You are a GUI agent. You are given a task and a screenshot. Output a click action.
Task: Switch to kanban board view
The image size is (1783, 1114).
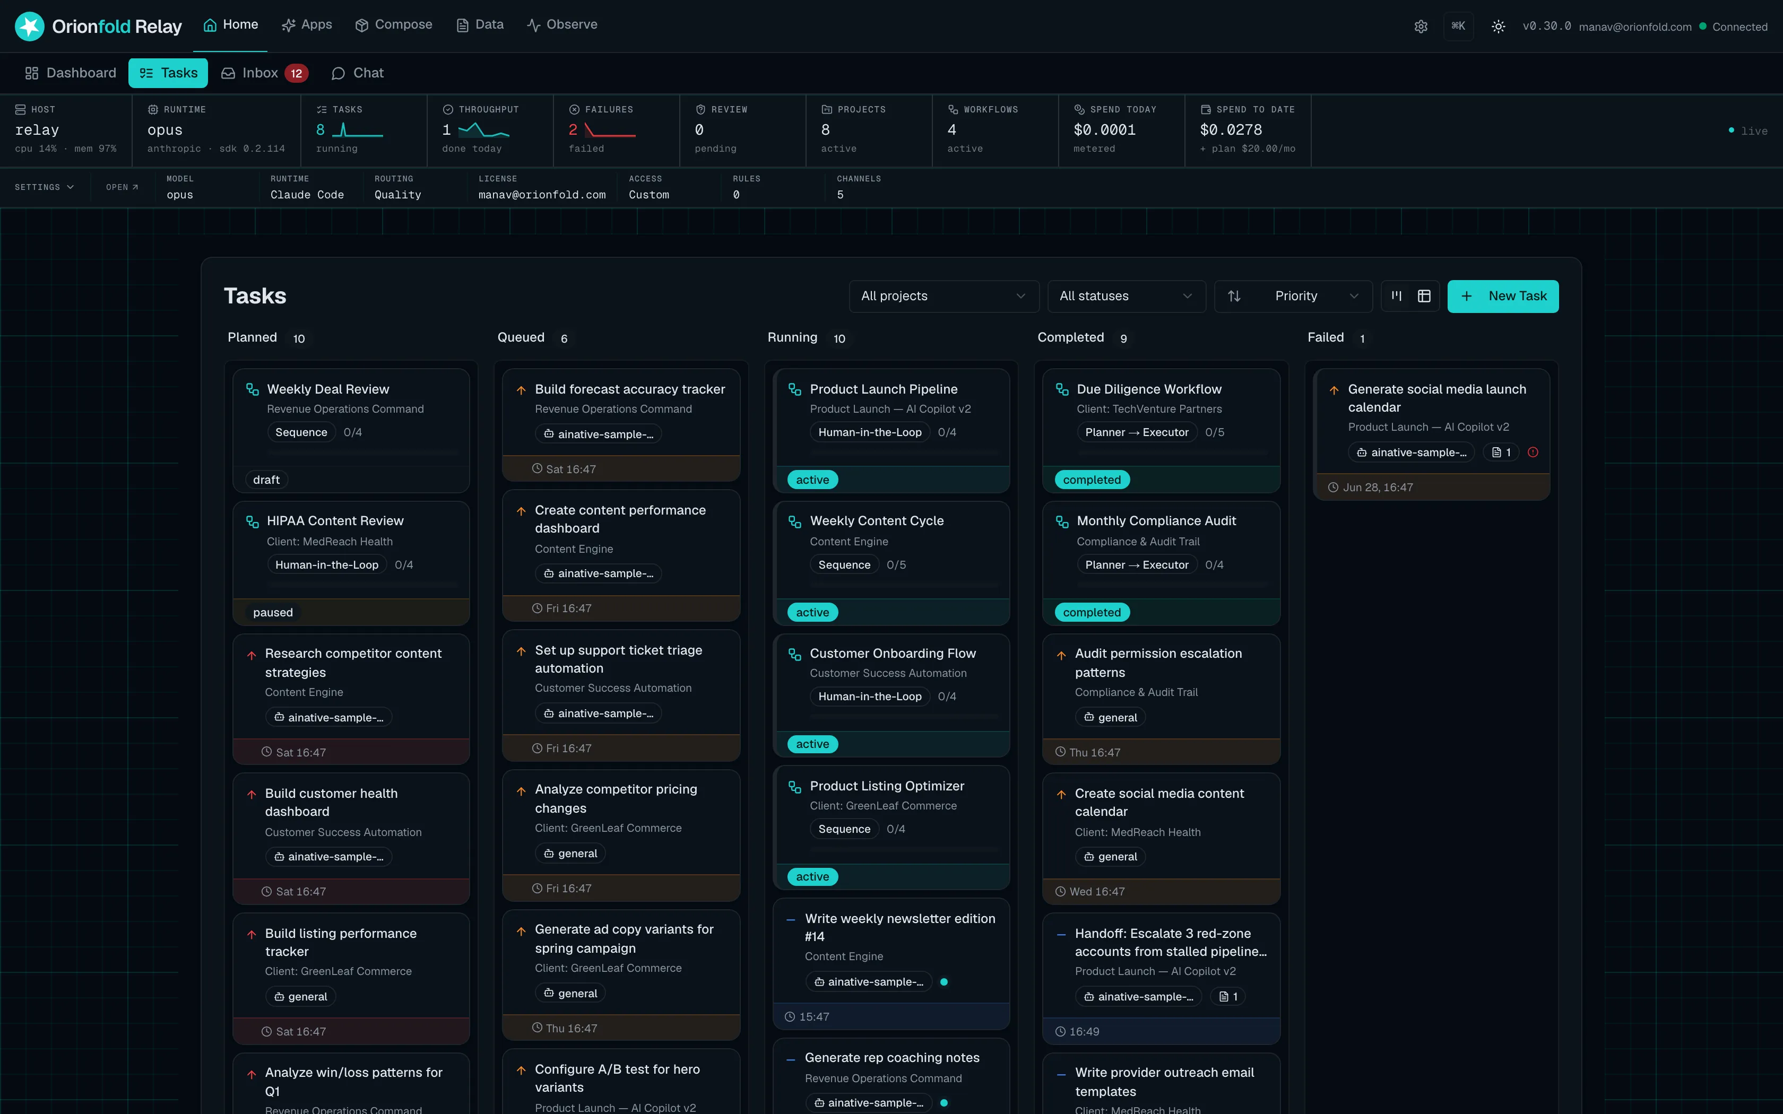1396,296
